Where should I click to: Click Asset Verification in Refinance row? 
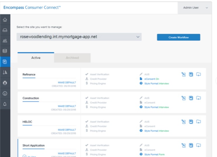tap(99, 74)
